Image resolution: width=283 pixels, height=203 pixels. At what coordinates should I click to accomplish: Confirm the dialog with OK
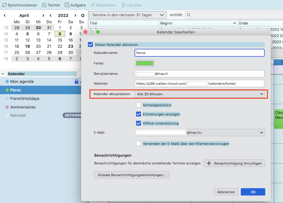point(253,192)
